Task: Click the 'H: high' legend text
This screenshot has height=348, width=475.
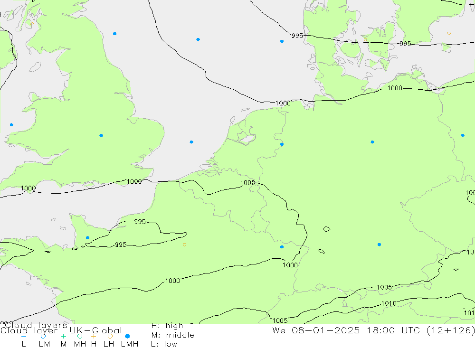Action: click(167, 326)
